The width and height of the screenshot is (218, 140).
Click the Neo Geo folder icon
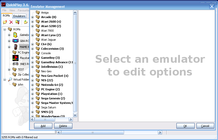(38, 71)
